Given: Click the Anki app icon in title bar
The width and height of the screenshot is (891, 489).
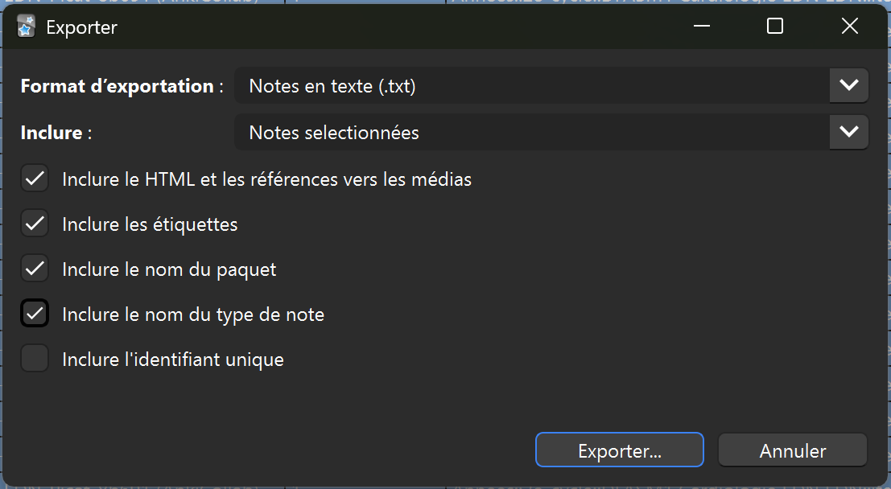Looking at the screenshot, I should point(25,26).
